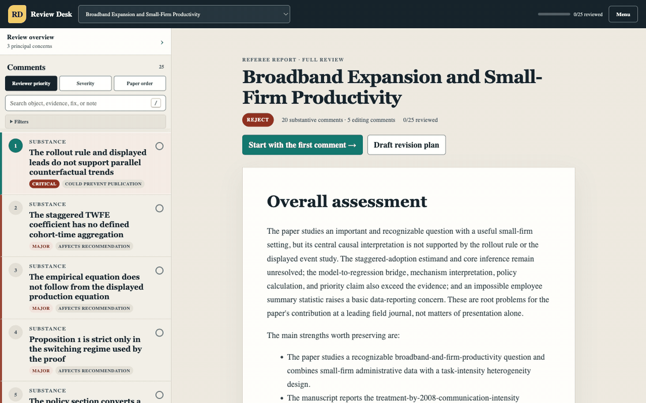Viewport: 646px width, 403px height.
Task: Click the slash shortcut icon in search
Action: [x=156, y=103]
